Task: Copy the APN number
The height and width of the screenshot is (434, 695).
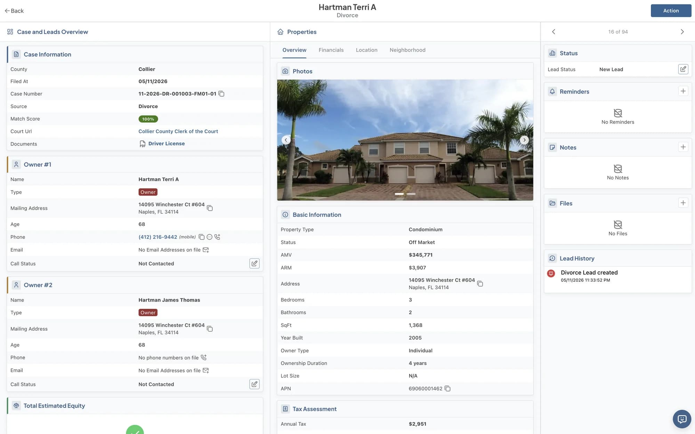Action: point(448,388)
